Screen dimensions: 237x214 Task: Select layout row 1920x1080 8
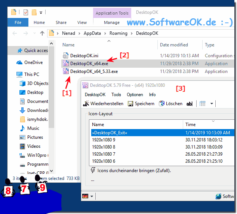point(163,147)
